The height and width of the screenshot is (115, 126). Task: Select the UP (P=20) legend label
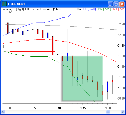90,9
